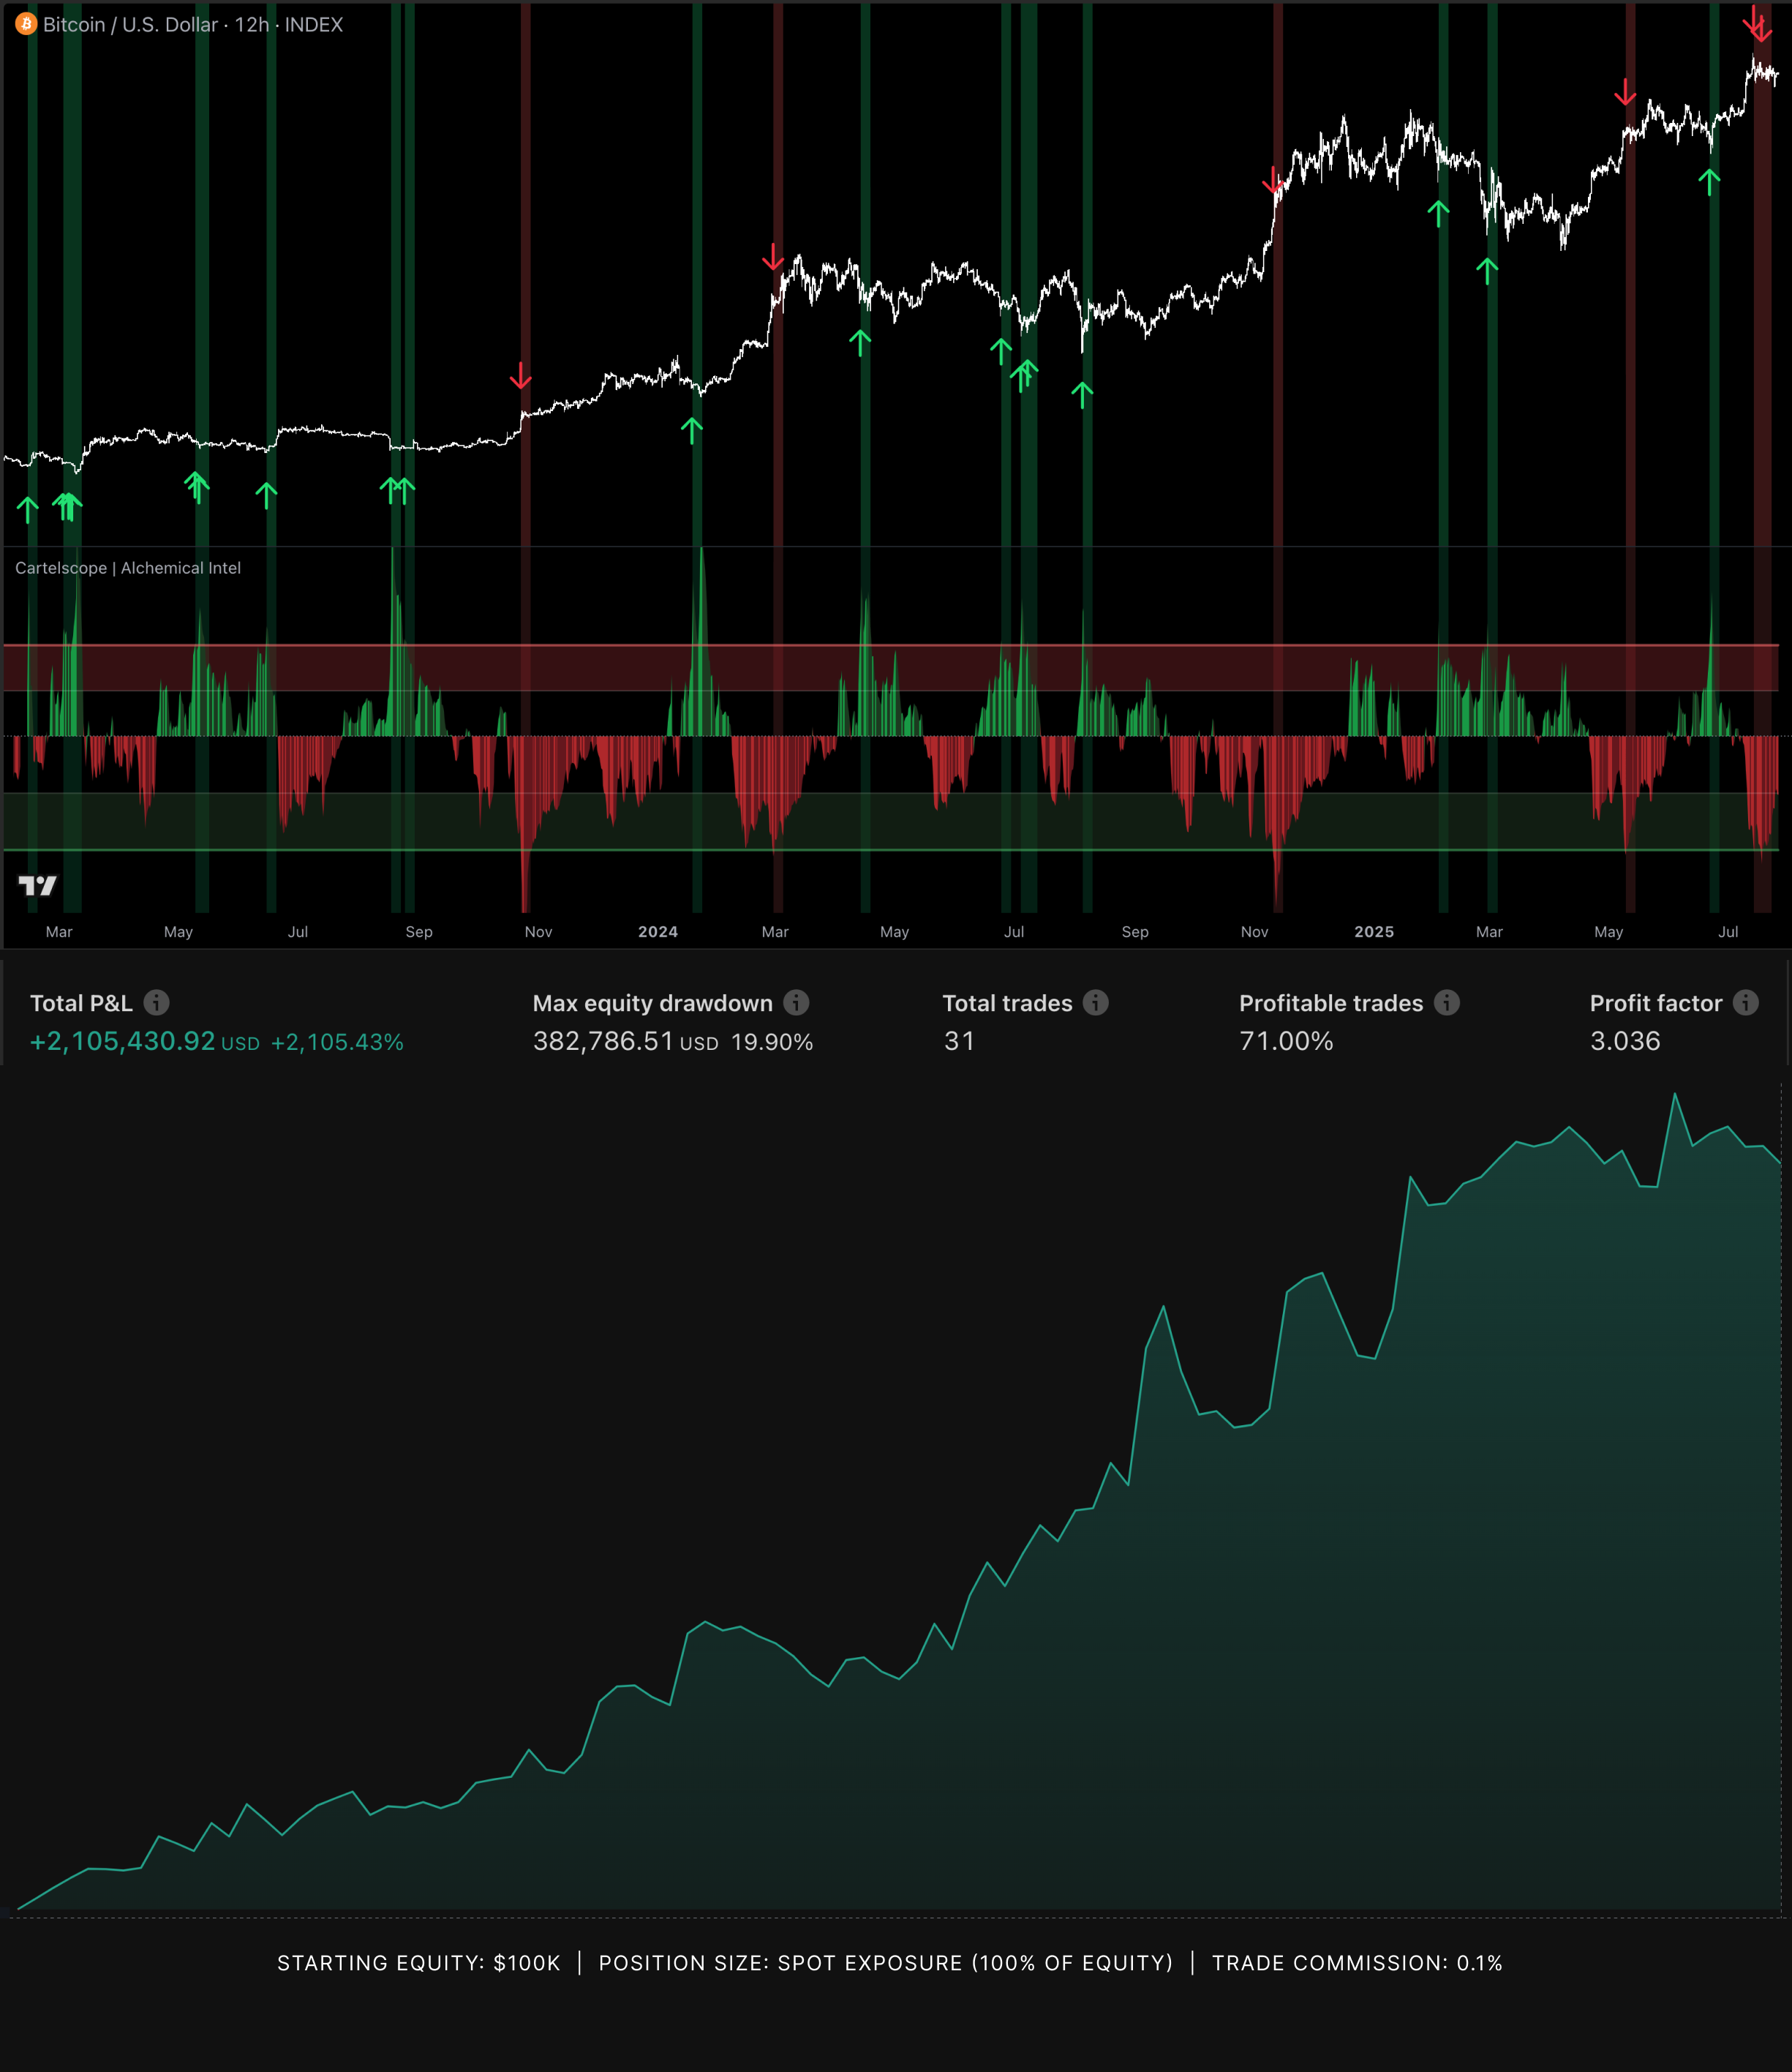The width and height of the screenshot is (1792, 2072).
Task: Click the highest peak of equity curve
Action: [x=1675, y=1095]
